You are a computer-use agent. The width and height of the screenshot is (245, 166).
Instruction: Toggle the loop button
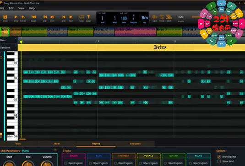click(82, 17)
